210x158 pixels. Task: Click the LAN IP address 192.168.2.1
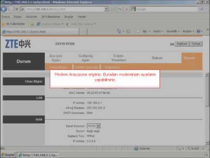pos(94,103)
